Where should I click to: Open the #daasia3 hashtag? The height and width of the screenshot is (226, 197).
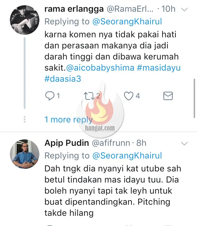(63, 79)
